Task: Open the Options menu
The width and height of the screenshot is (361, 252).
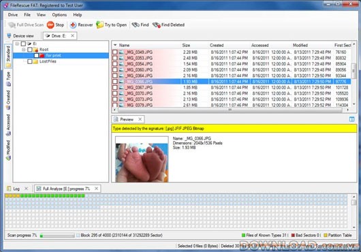Action: tap(59, 15)
